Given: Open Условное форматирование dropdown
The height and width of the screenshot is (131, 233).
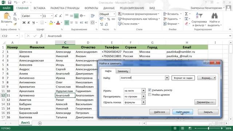Looking at the screenshot, I should 139,14.
